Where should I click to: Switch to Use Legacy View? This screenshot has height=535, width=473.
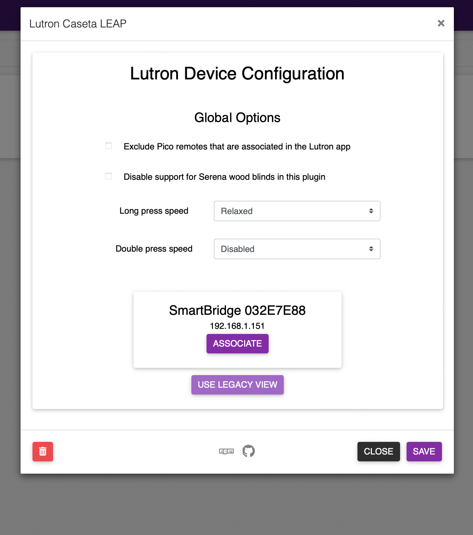click(237, 385)
